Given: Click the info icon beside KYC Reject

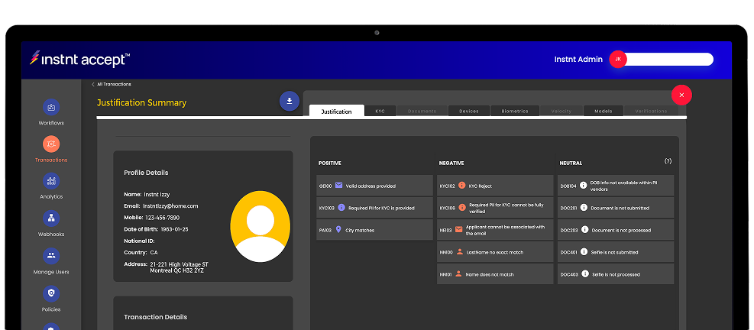Looking at the screenshot, I should coord(461,185).
